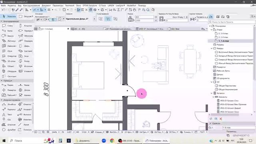Image resolution: width=256 pixels, height=144 pixels.
Task: Open the Teamwork menu
Action: pos(70,6)
